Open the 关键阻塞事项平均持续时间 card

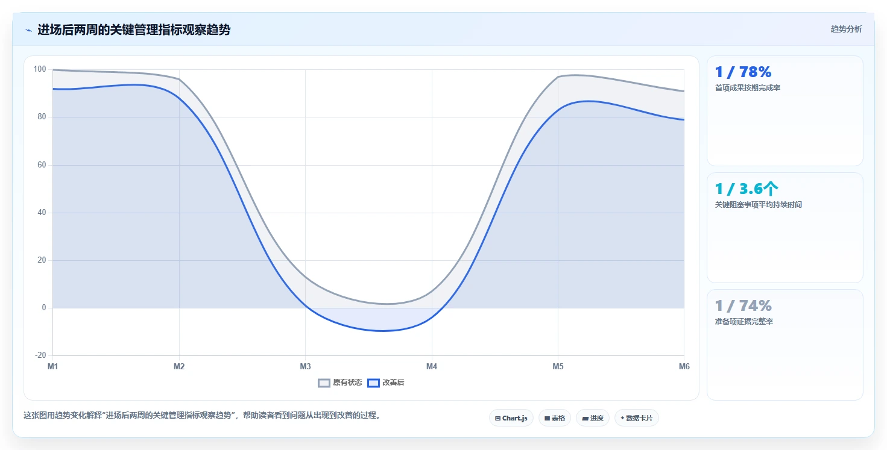pyautogui.click(x=785, y=228)
